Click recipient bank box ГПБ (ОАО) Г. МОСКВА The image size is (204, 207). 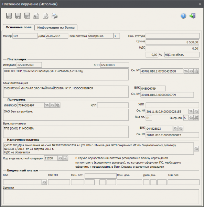[x=66, y=132]
